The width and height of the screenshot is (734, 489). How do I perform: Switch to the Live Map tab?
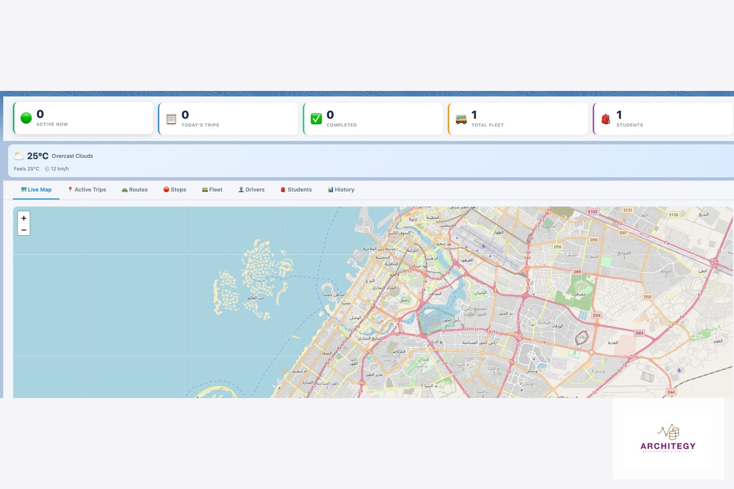coord(36,190)
